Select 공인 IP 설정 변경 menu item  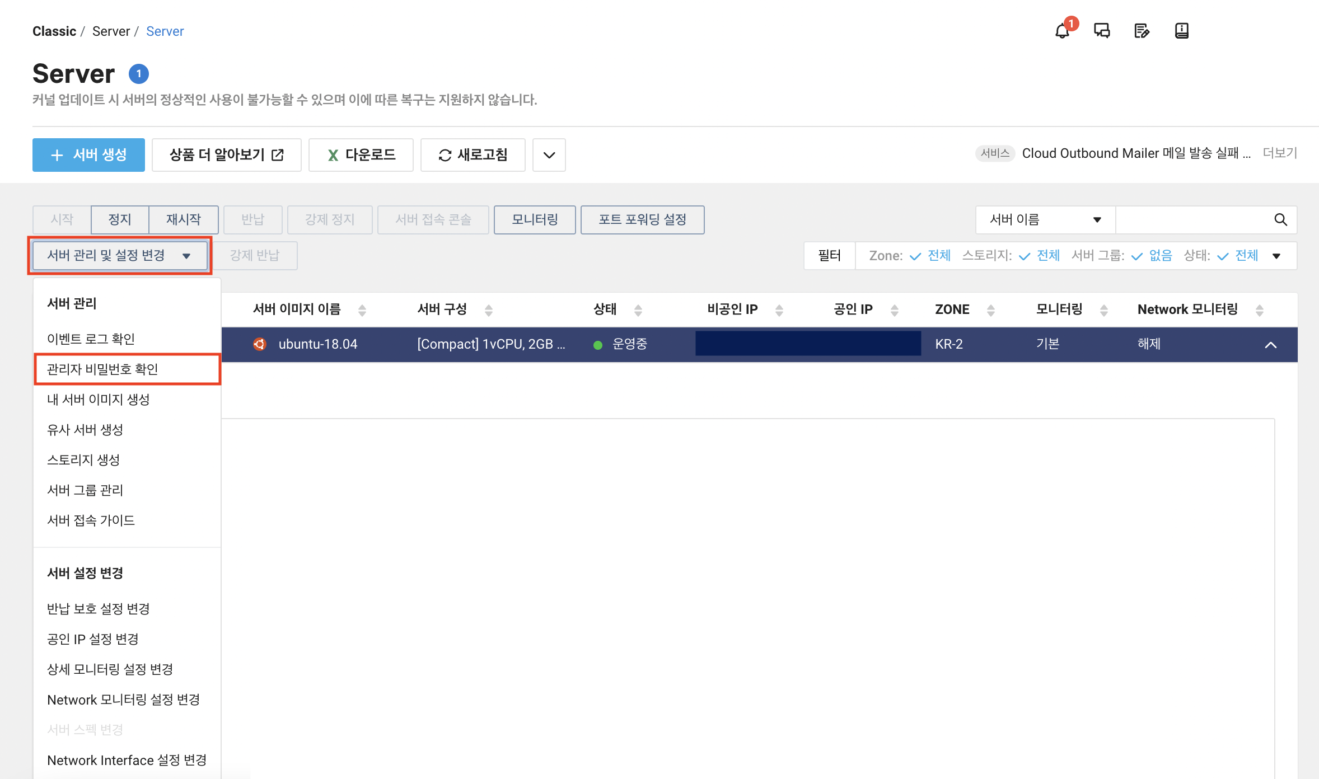(93, 639)
